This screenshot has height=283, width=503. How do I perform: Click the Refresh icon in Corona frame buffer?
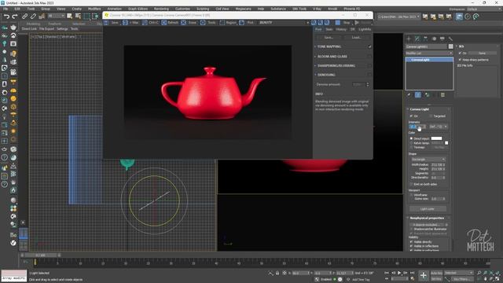point(164,23)
